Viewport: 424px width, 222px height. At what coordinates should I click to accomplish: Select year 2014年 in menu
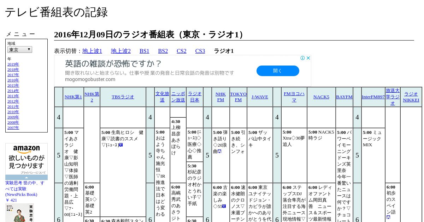pos(13,91)
